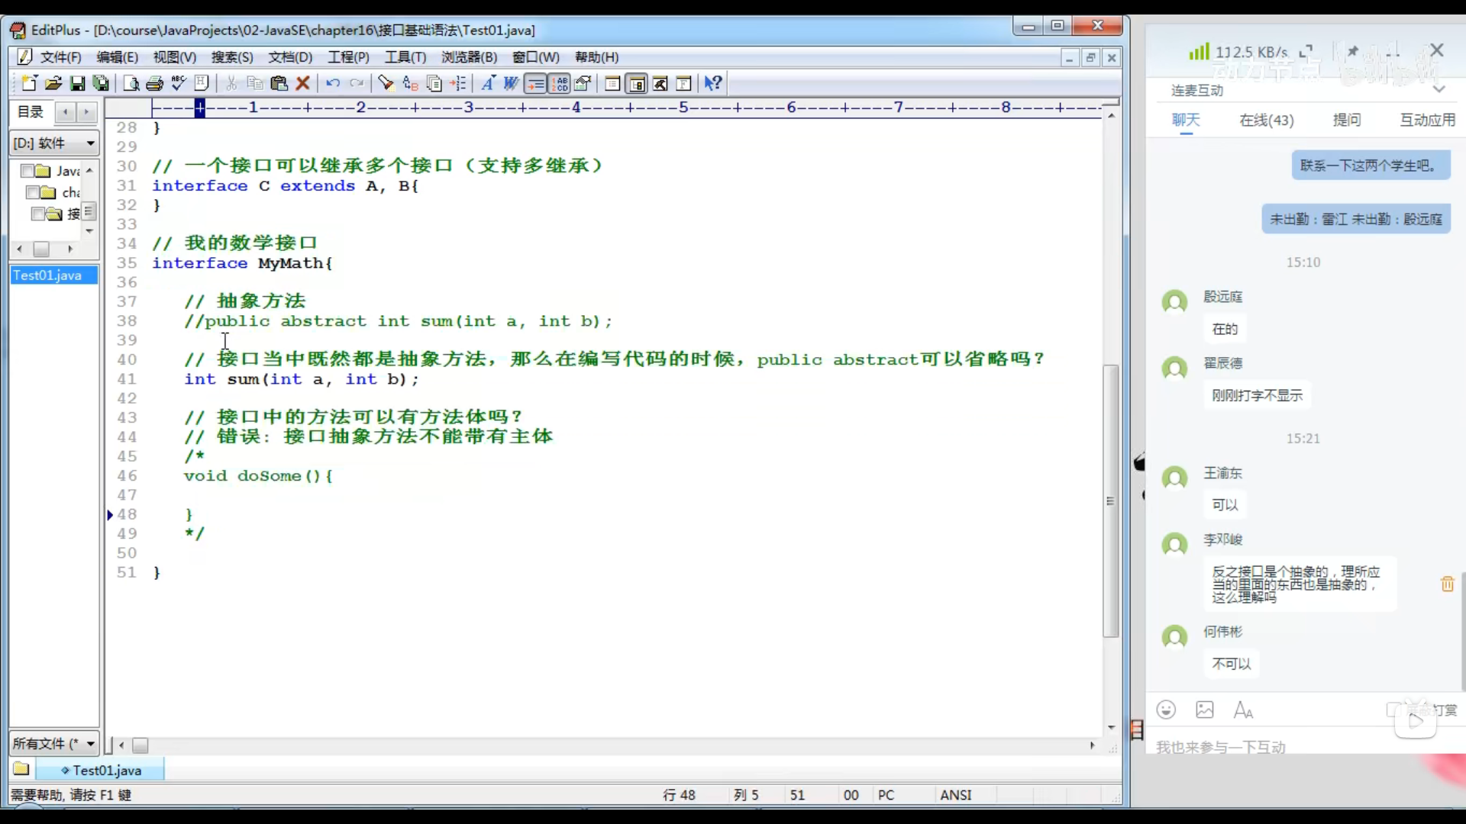This screenshot has width=1466, height=824.
Task: Open the 工具(T) menu
Action: pos(405,57)
